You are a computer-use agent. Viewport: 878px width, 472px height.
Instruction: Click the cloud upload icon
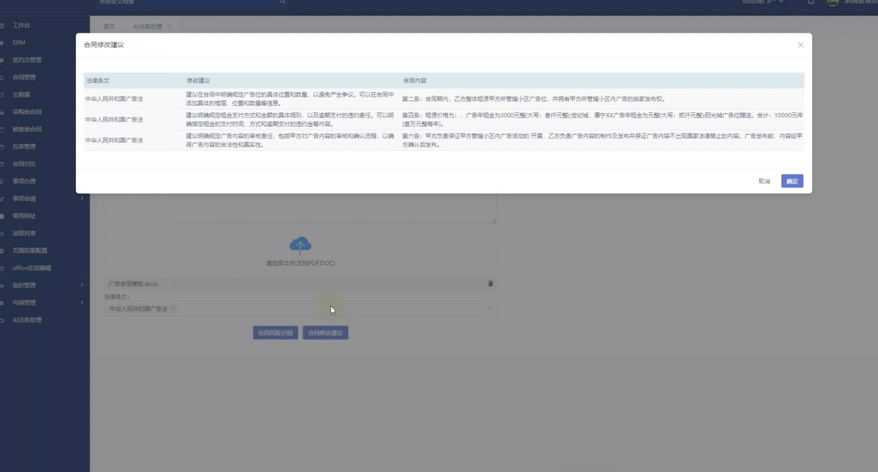click(x=300, y=245)
